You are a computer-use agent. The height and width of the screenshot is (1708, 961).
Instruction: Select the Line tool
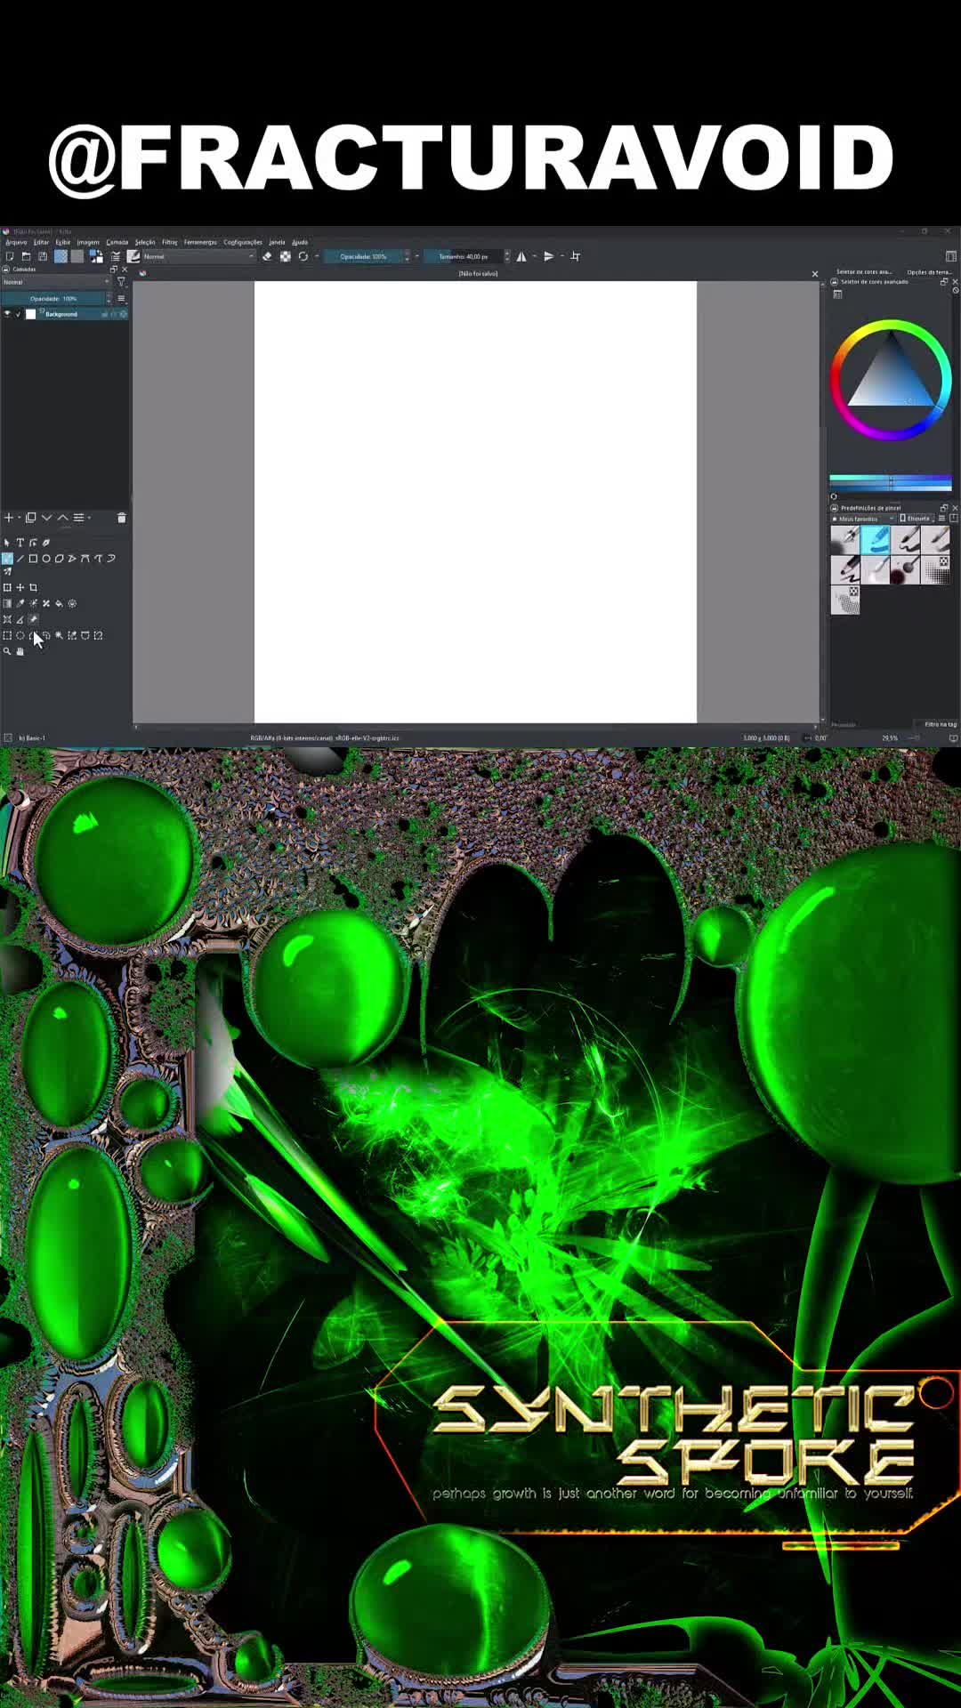[x=20, y=559]
